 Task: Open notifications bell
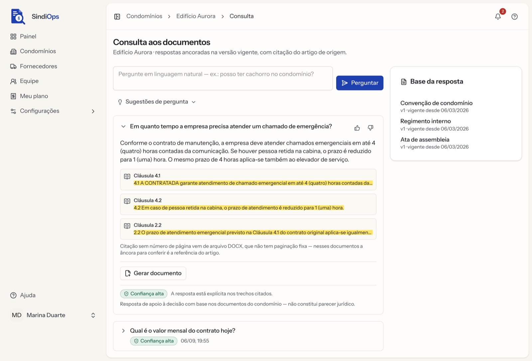pos(498,17)
